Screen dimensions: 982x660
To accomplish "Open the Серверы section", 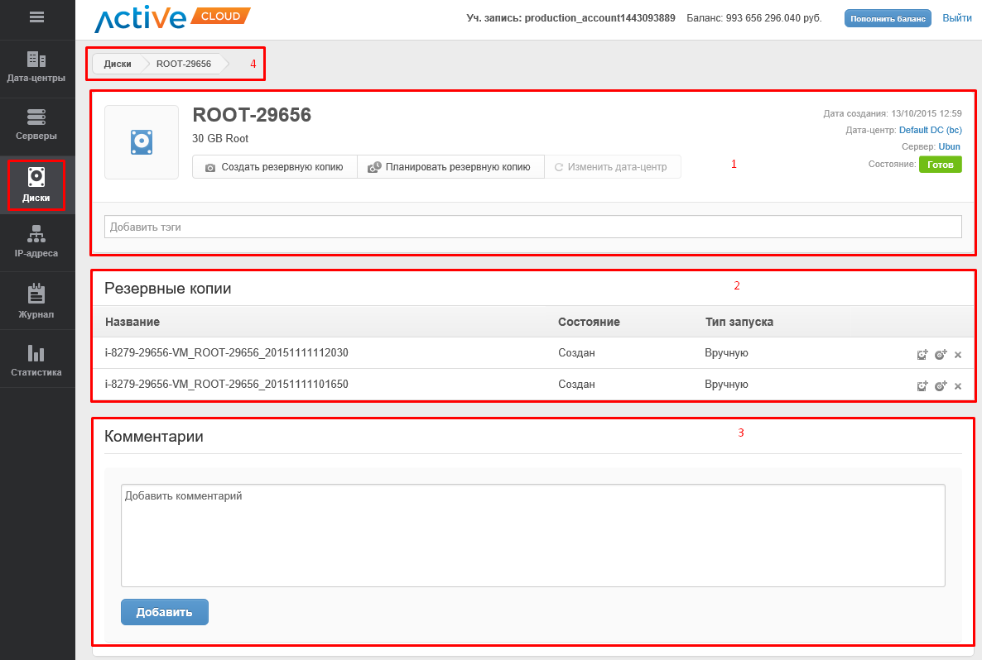I will [x=36, y=126].
